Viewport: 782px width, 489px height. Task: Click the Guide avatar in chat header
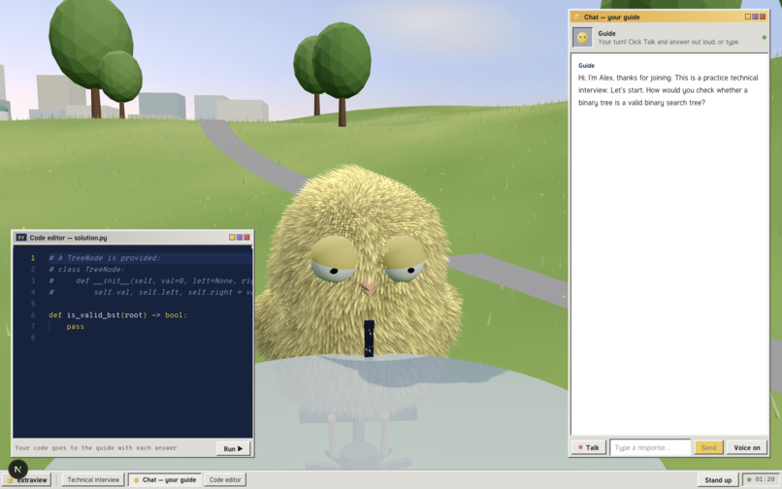pyautogui.click(x=582, y=38)
